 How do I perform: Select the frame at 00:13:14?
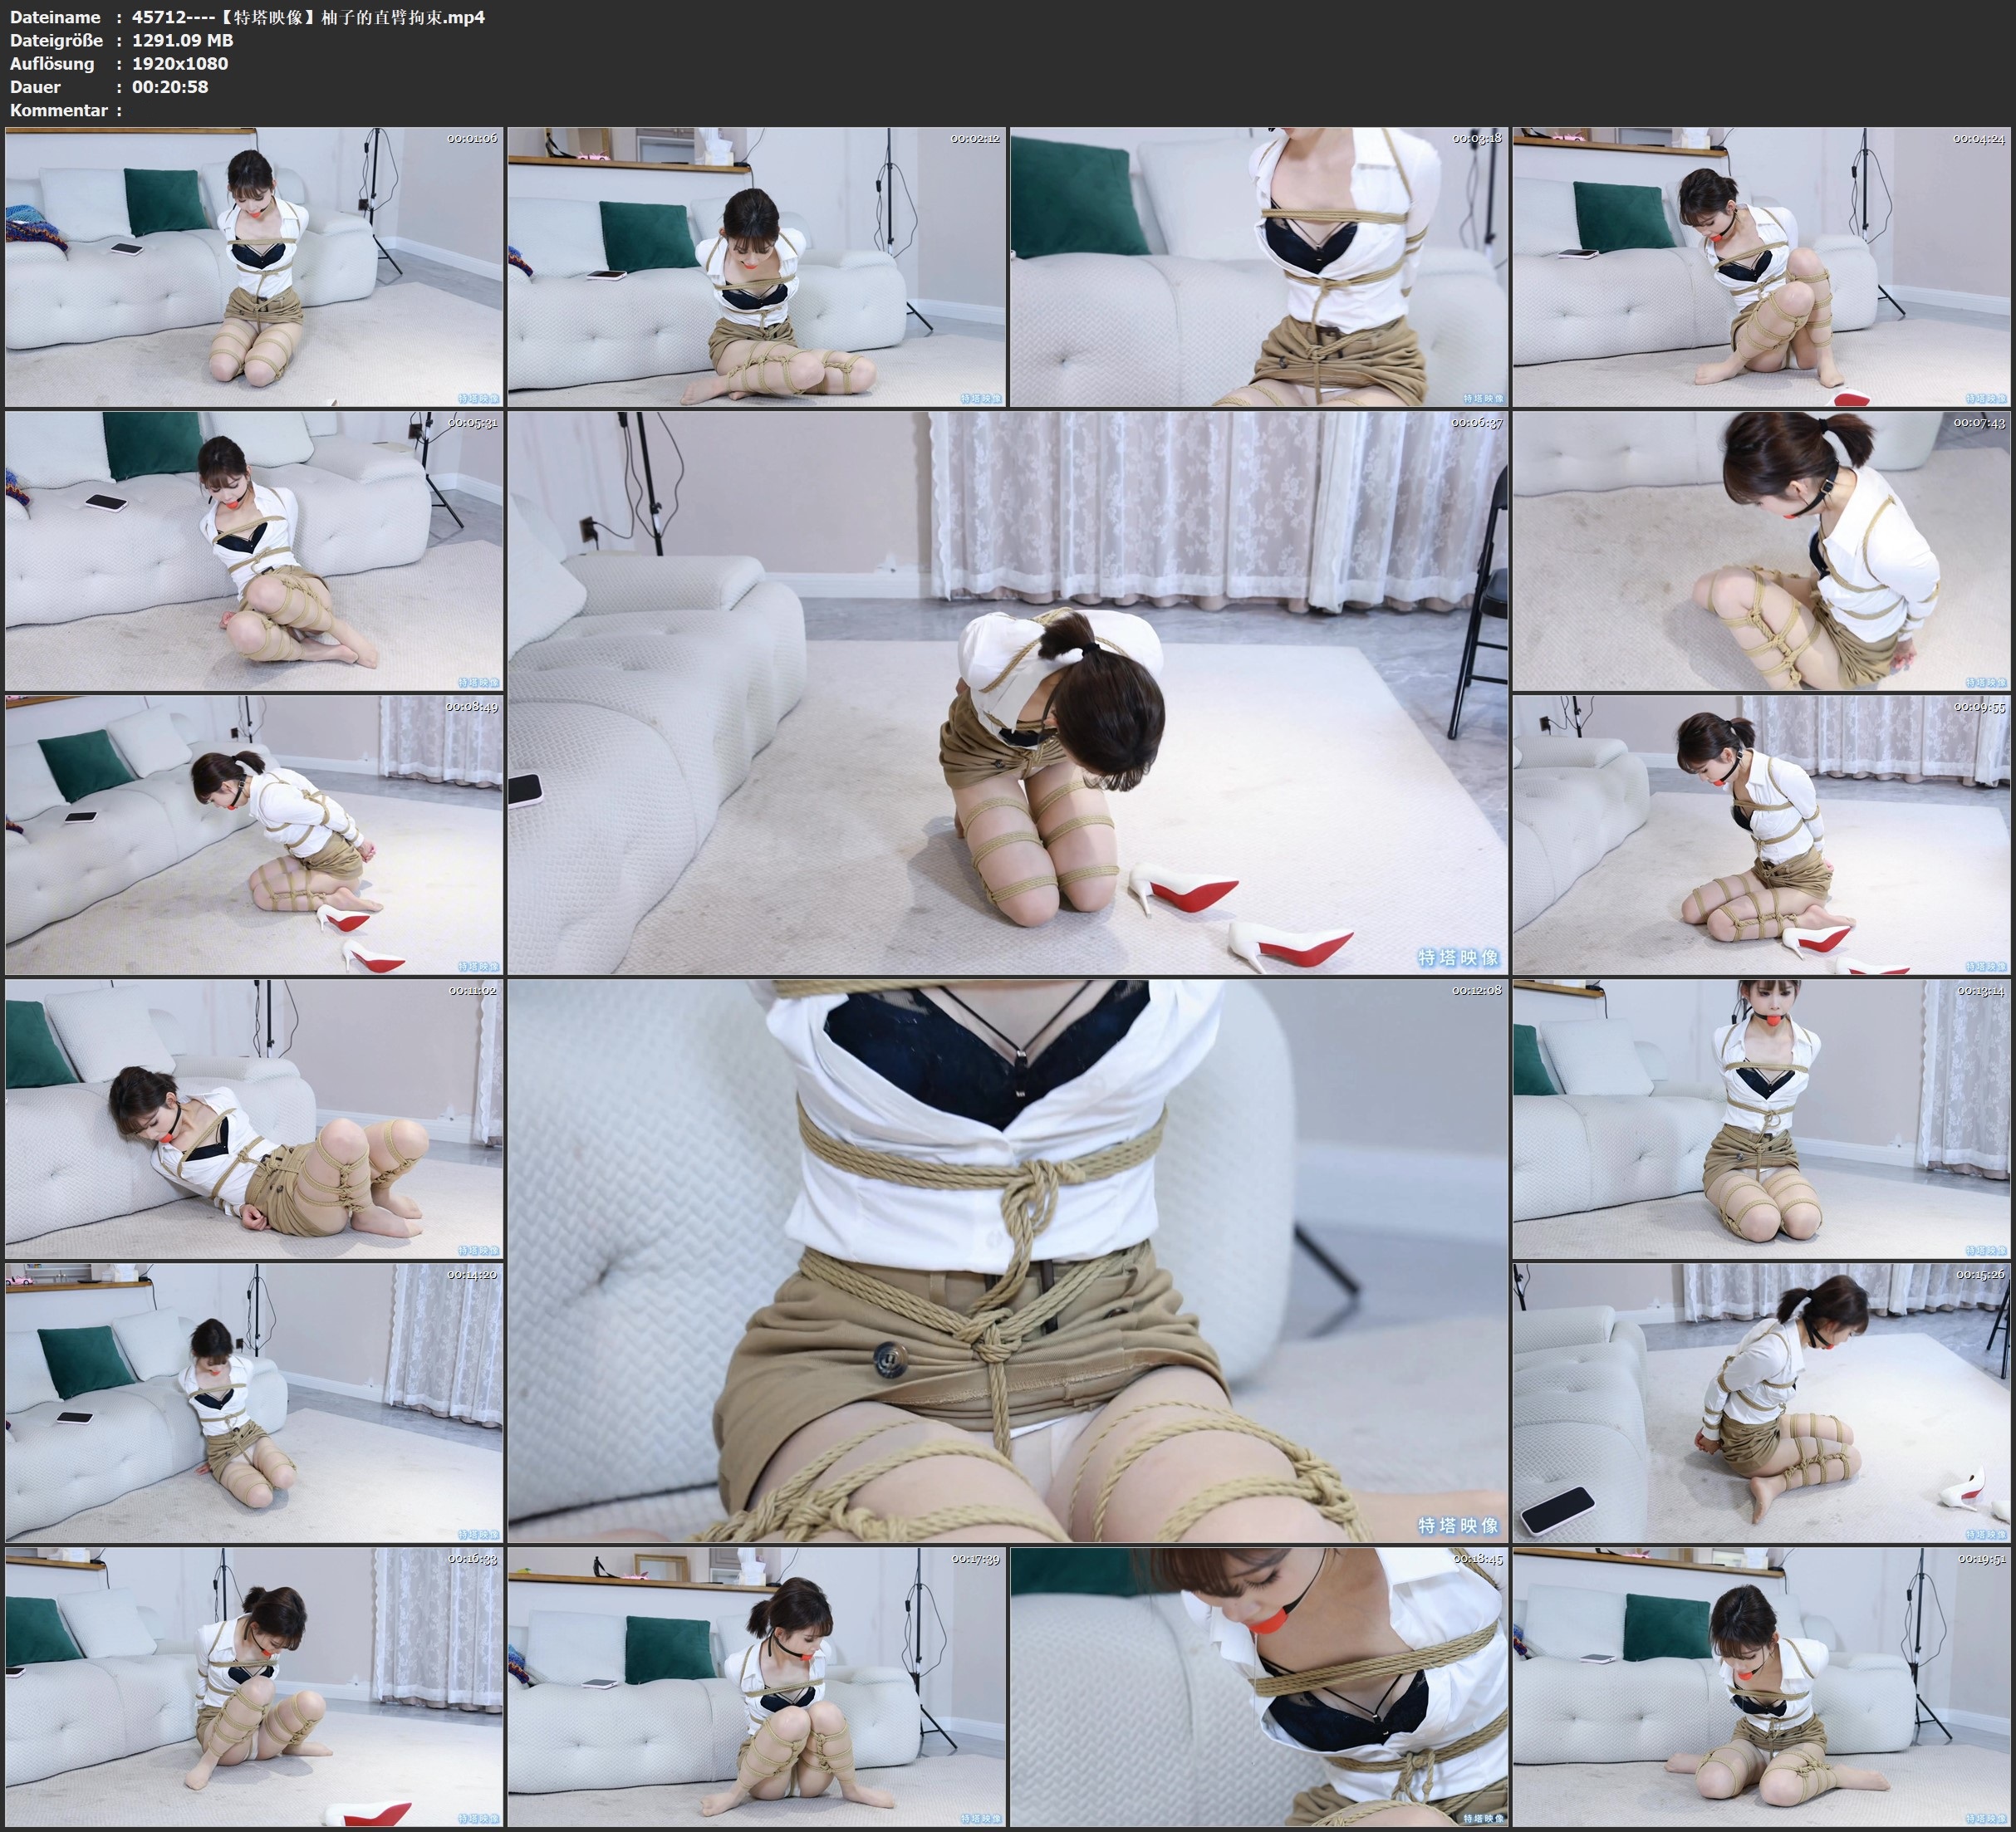[1761, 1118]
